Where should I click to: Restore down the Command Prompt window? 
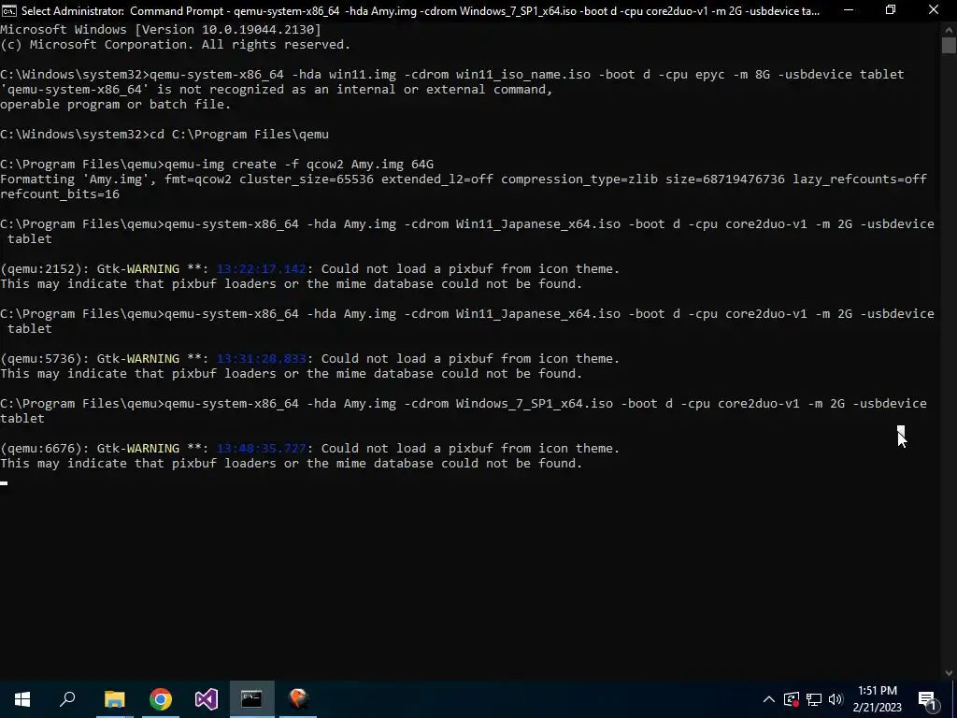point(891,10)
